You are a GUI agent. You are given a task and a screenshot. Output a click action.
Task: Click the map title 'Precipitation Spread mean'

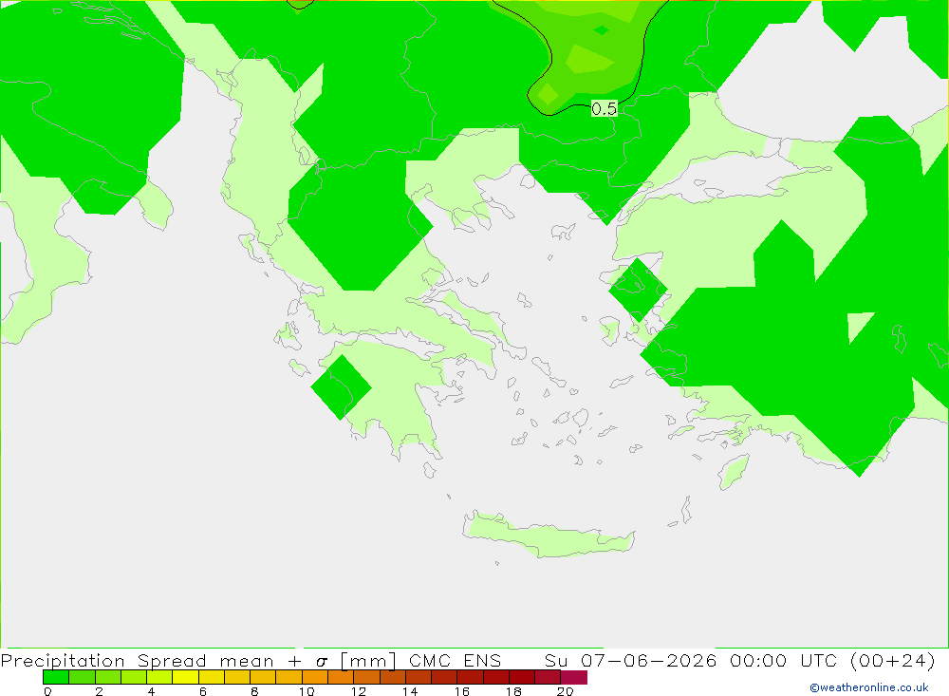pyautogui.click(x=138, y=660)
